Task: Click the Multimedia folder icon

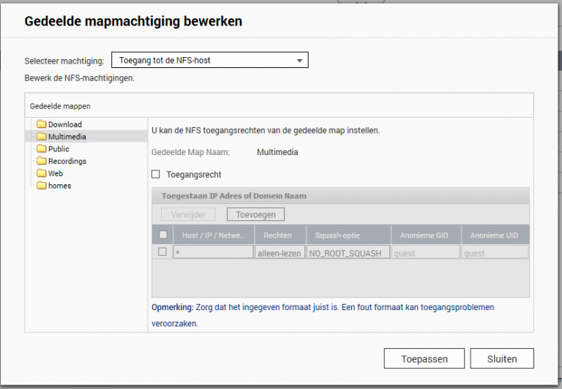Action: click(42, 137)
